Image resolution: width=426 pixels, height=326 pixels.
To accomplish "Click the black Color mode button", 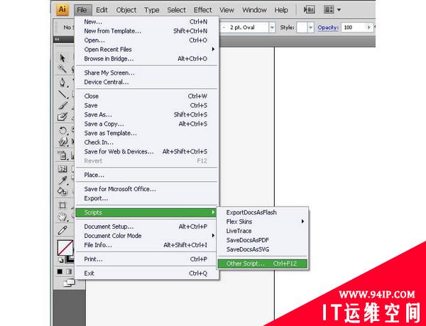I will pos(60,271).
